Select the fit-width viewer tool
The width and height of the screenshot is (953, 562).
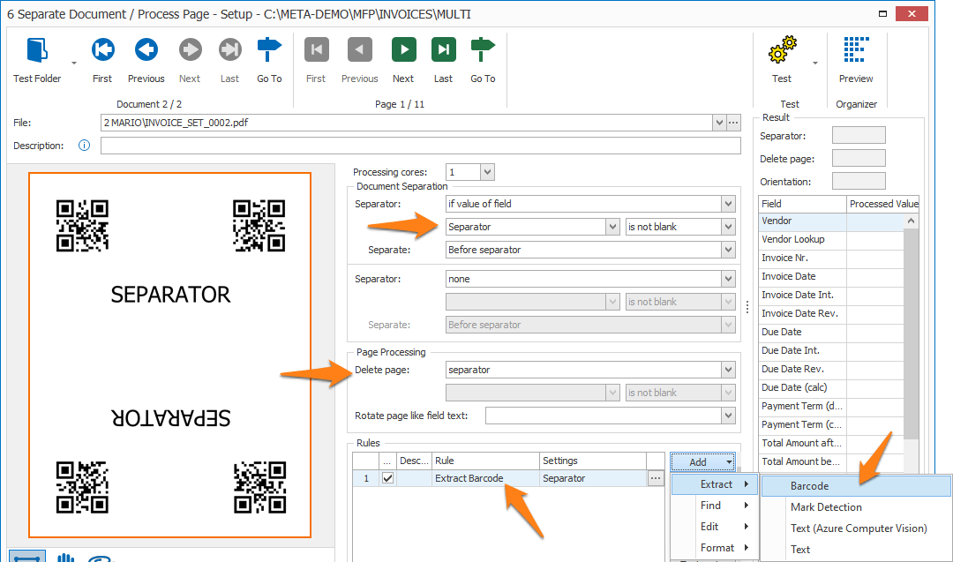click(x=26, y=557)
